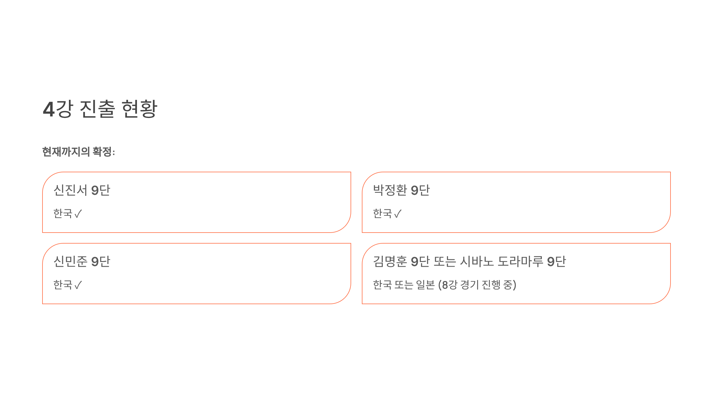Click checkmark in 신진서 9단 card
This screenshot has width=713, height=401.
pyautogui.click(x=78, y=214)
